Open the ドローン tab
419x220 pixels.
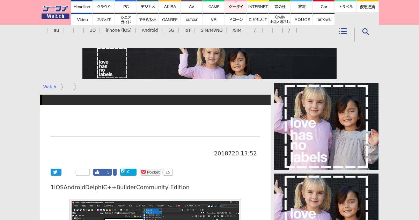coord(236,19)
